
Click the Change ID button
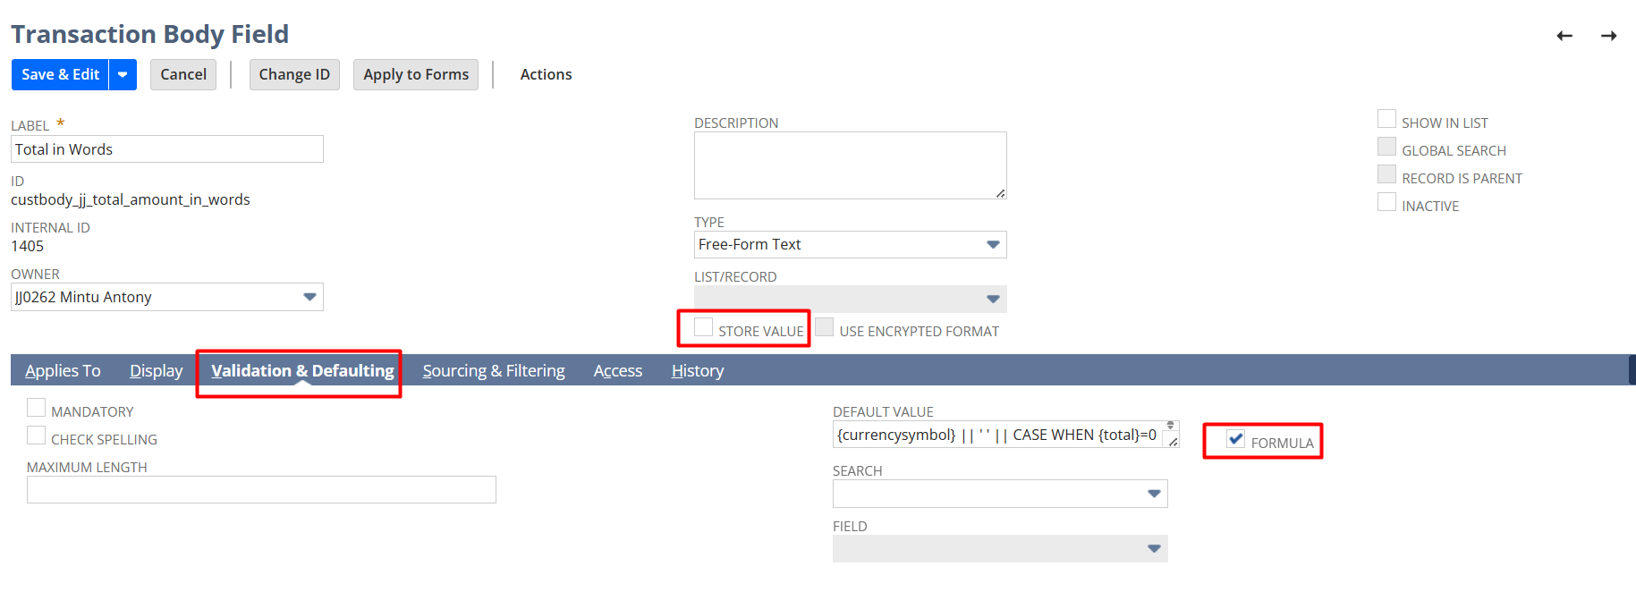click(294, 75)
